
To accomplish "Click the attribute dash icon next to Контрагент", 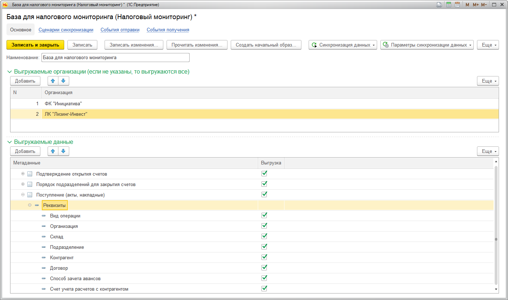I will click(44, 257).
